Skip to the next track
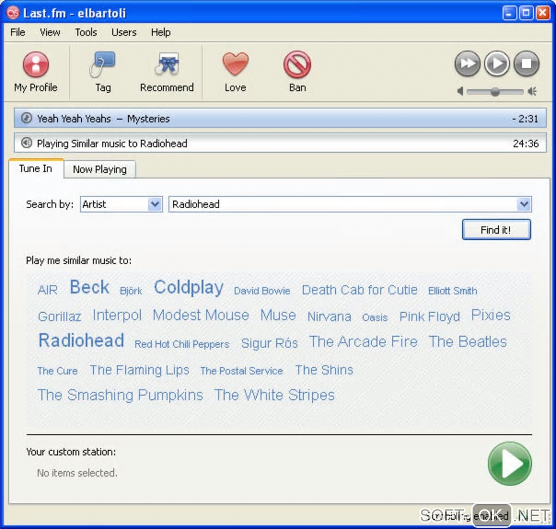 tap(467, 63)
